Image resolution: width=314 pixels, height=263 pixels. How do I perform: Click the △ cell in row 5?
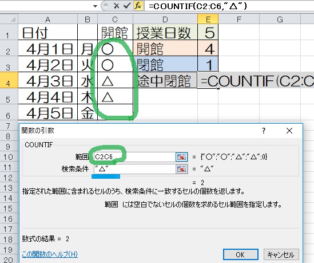coord(115,96)
